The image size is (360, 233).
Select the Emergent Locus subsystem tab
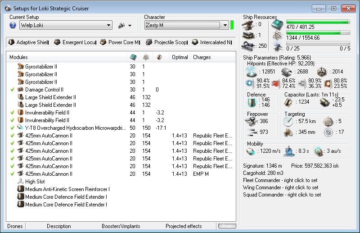point(75,42)
